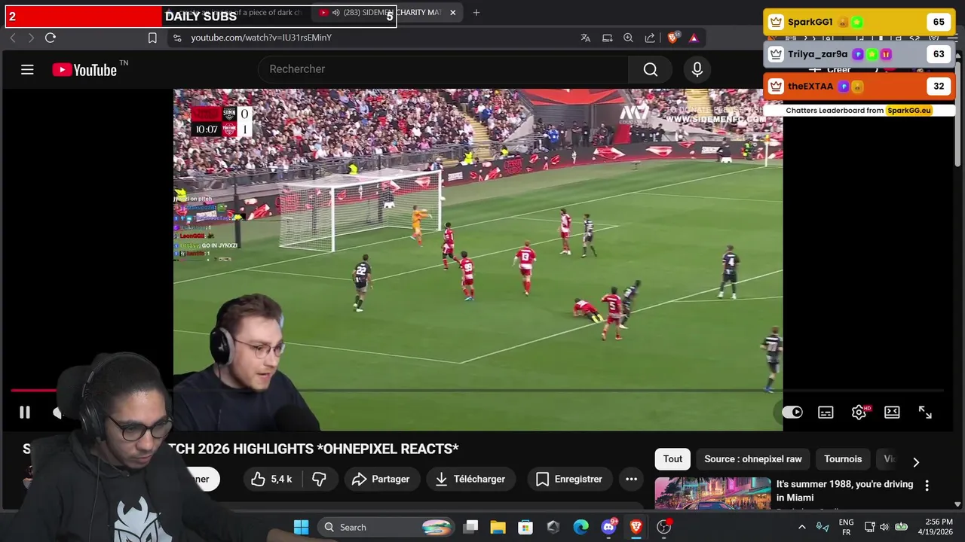This screenshot has height=542, width=965.
Task: Open the volume speaker tray icon
Action: (884, 527)
